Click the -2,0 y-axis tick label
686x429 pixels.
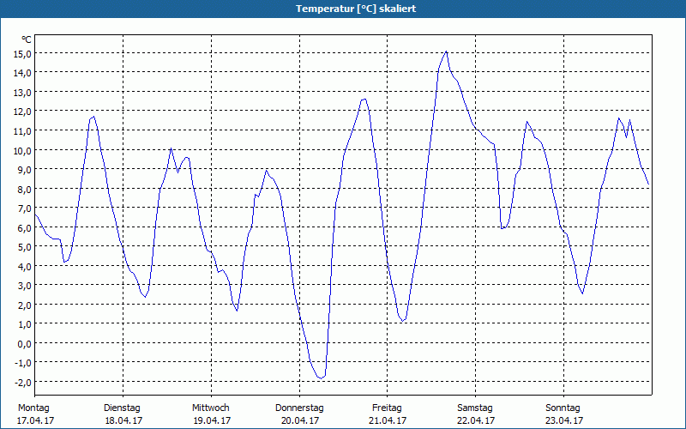(x=22, y=382)
